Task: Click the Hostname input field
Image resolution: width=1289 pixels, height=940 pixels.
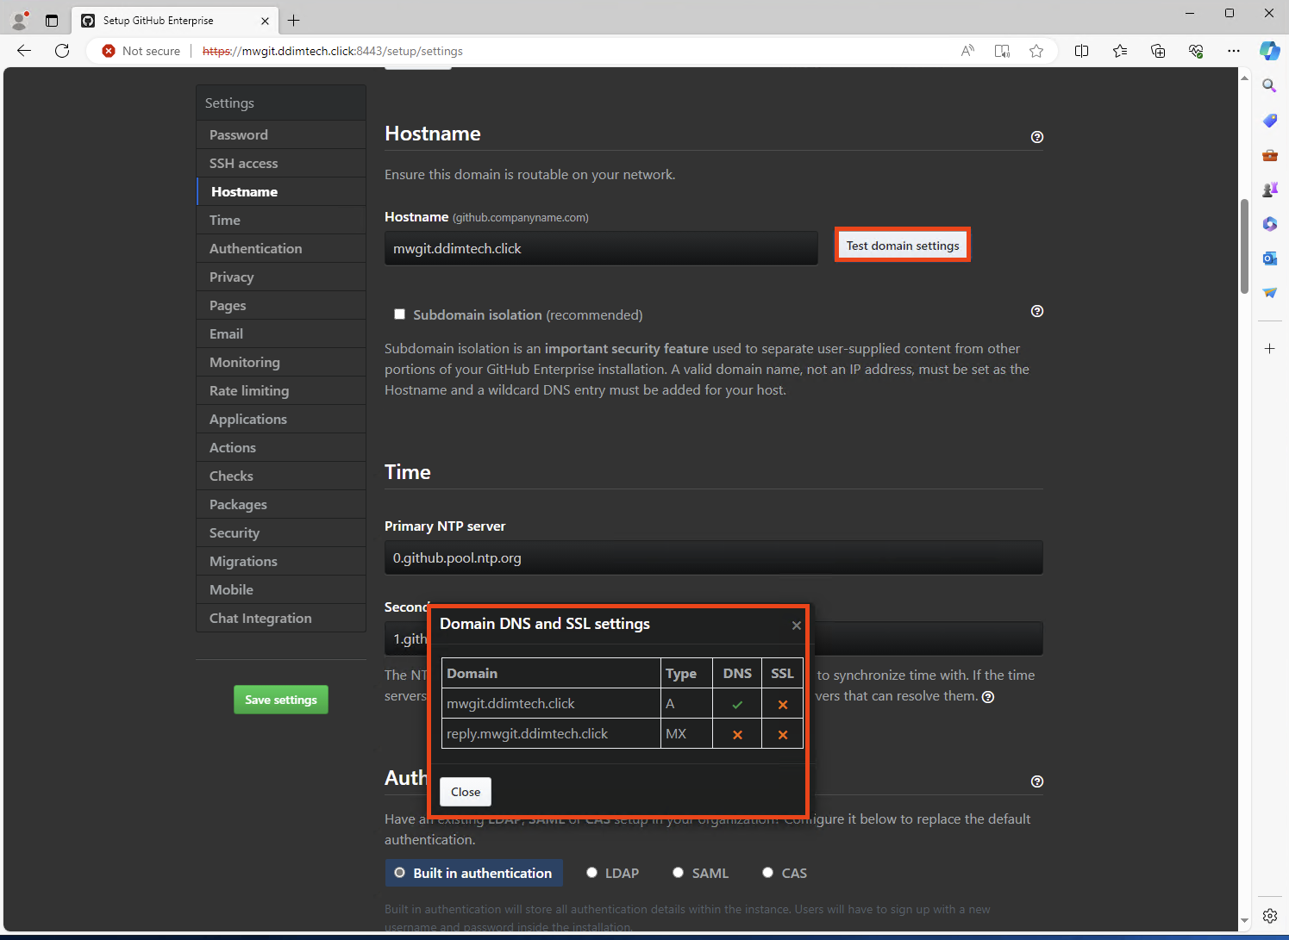Action: tap(601, 248)
